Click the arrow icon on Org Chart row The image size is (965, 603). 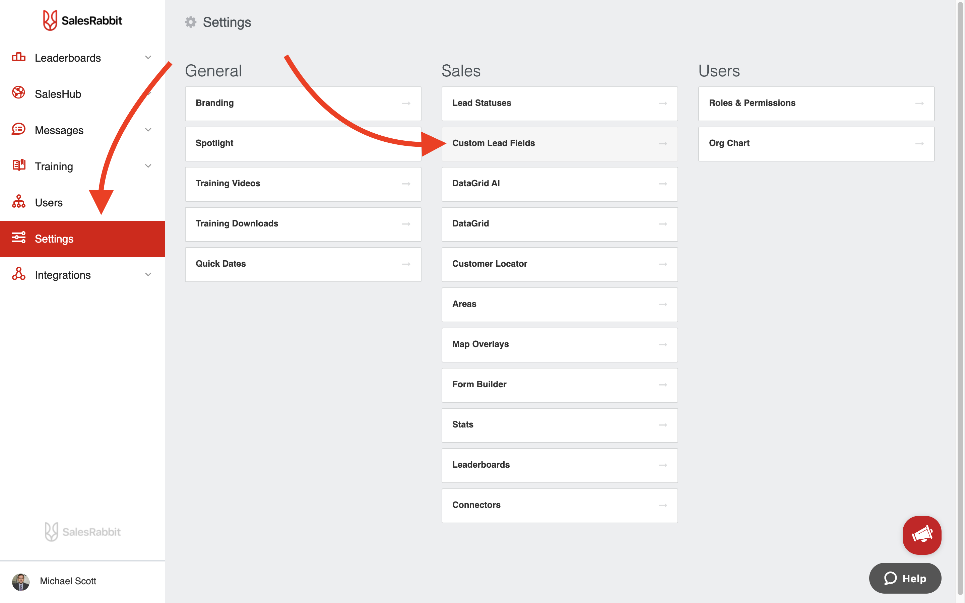919,144
